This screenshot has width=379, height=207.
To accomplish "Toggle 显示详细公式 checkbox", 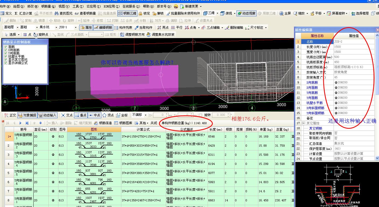I will click(6, 63).
